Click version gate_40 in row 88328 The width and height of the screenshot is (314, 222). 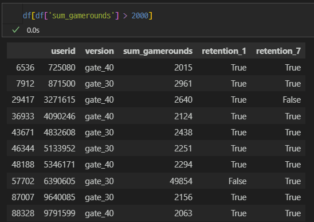[x=99, y=213]
